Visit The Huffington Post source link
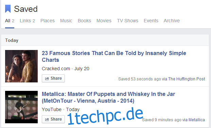The image size is (211, 128). [x=187, y=79]
